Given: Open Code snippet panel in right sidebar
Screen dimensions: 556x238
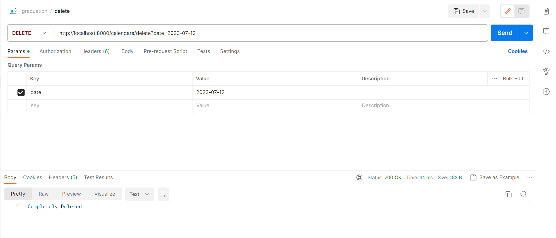Looking at the screenshot, I should click(x=546, y=51).
